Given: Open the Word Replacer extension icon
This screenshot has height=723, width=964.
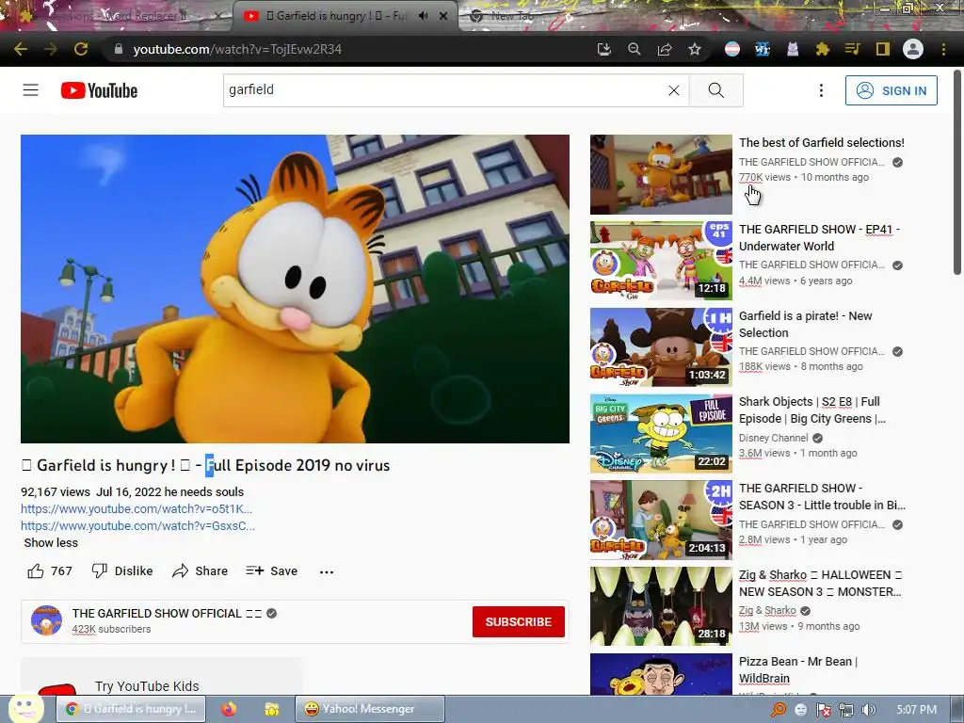Looking at the screenshot, I should (x=763, y=49).
